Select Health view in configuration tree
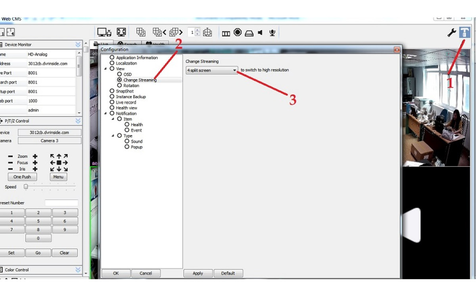This screenshot has height=297, width=476. (x=112, y=108)
